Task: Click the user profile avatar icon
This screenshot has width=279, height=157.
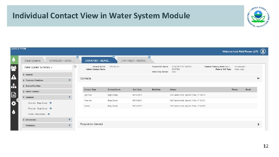Action: (263, 51)
